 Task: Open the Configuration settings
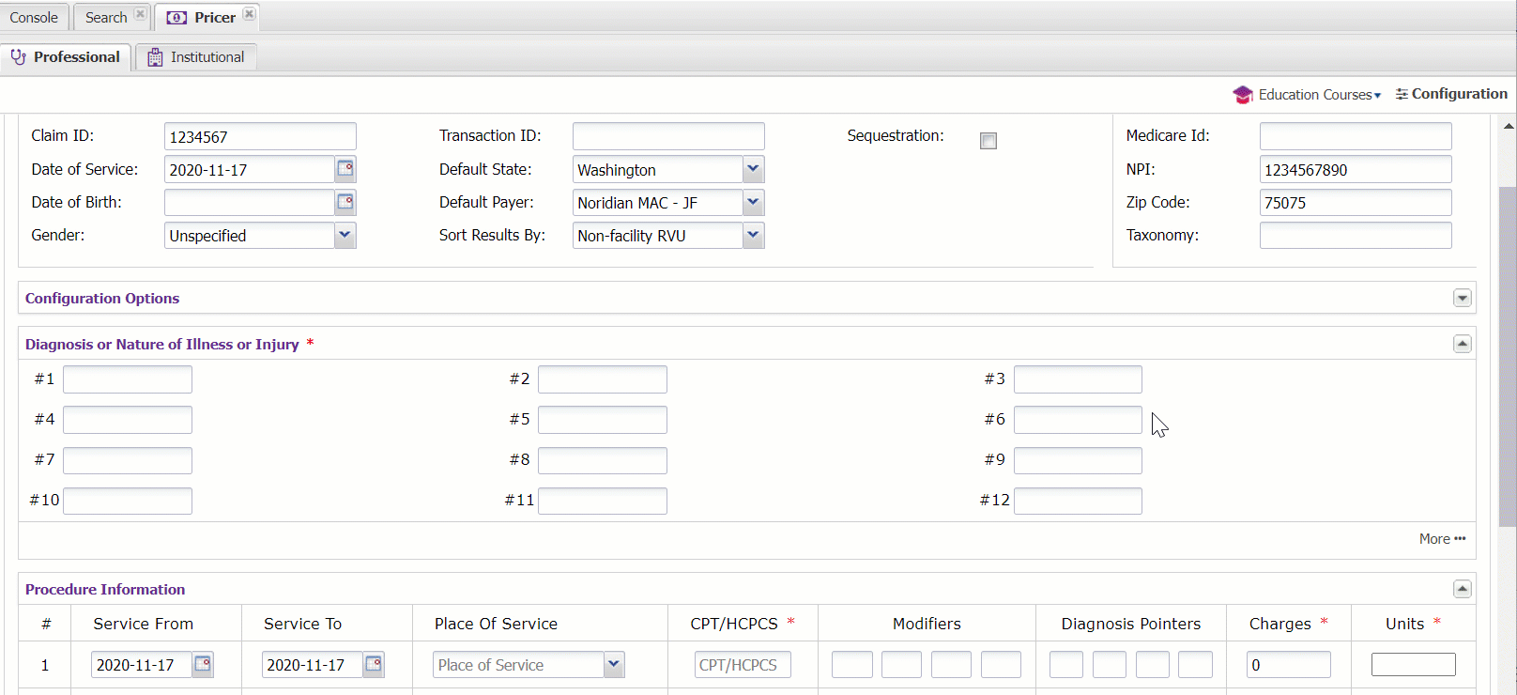pos(1451,94)
